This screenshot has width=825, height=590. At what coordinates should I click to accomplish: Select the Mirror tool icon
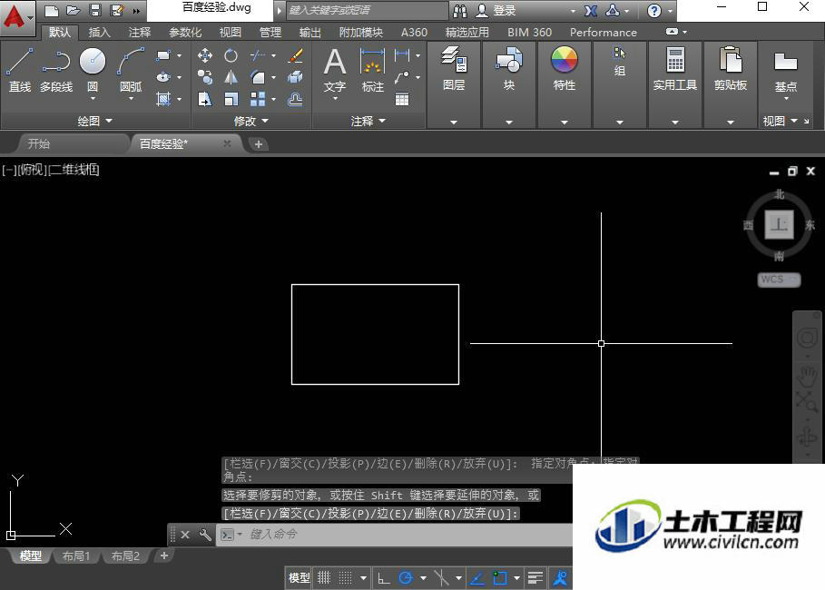[231, 77]
